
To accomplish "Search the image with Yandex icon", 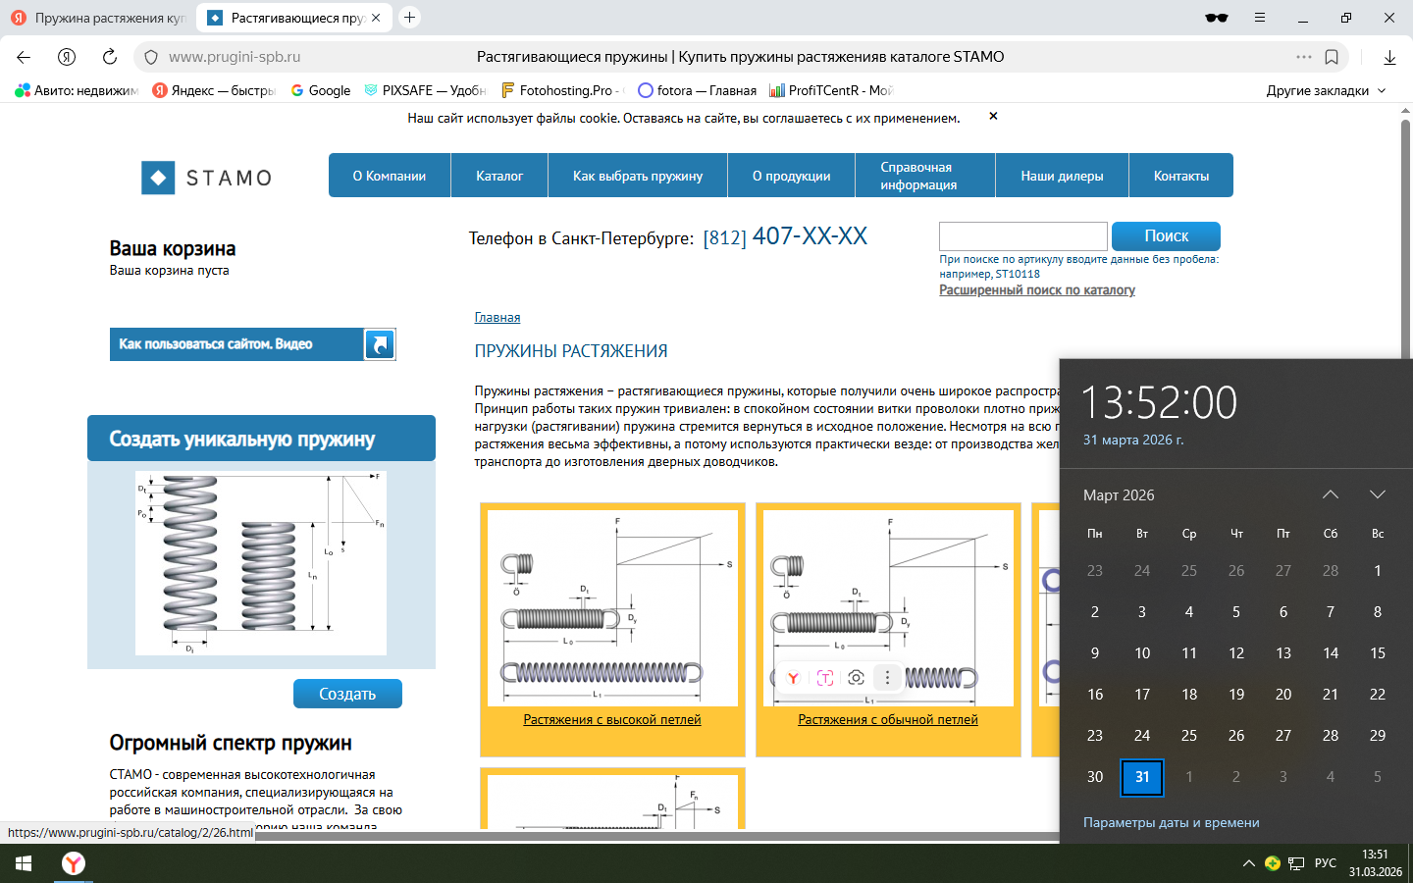I will 793,678.
